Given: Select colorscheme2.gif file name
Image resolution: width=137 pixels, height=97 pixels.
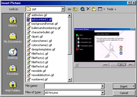Looking at the screenshot, I should point(42,45).
